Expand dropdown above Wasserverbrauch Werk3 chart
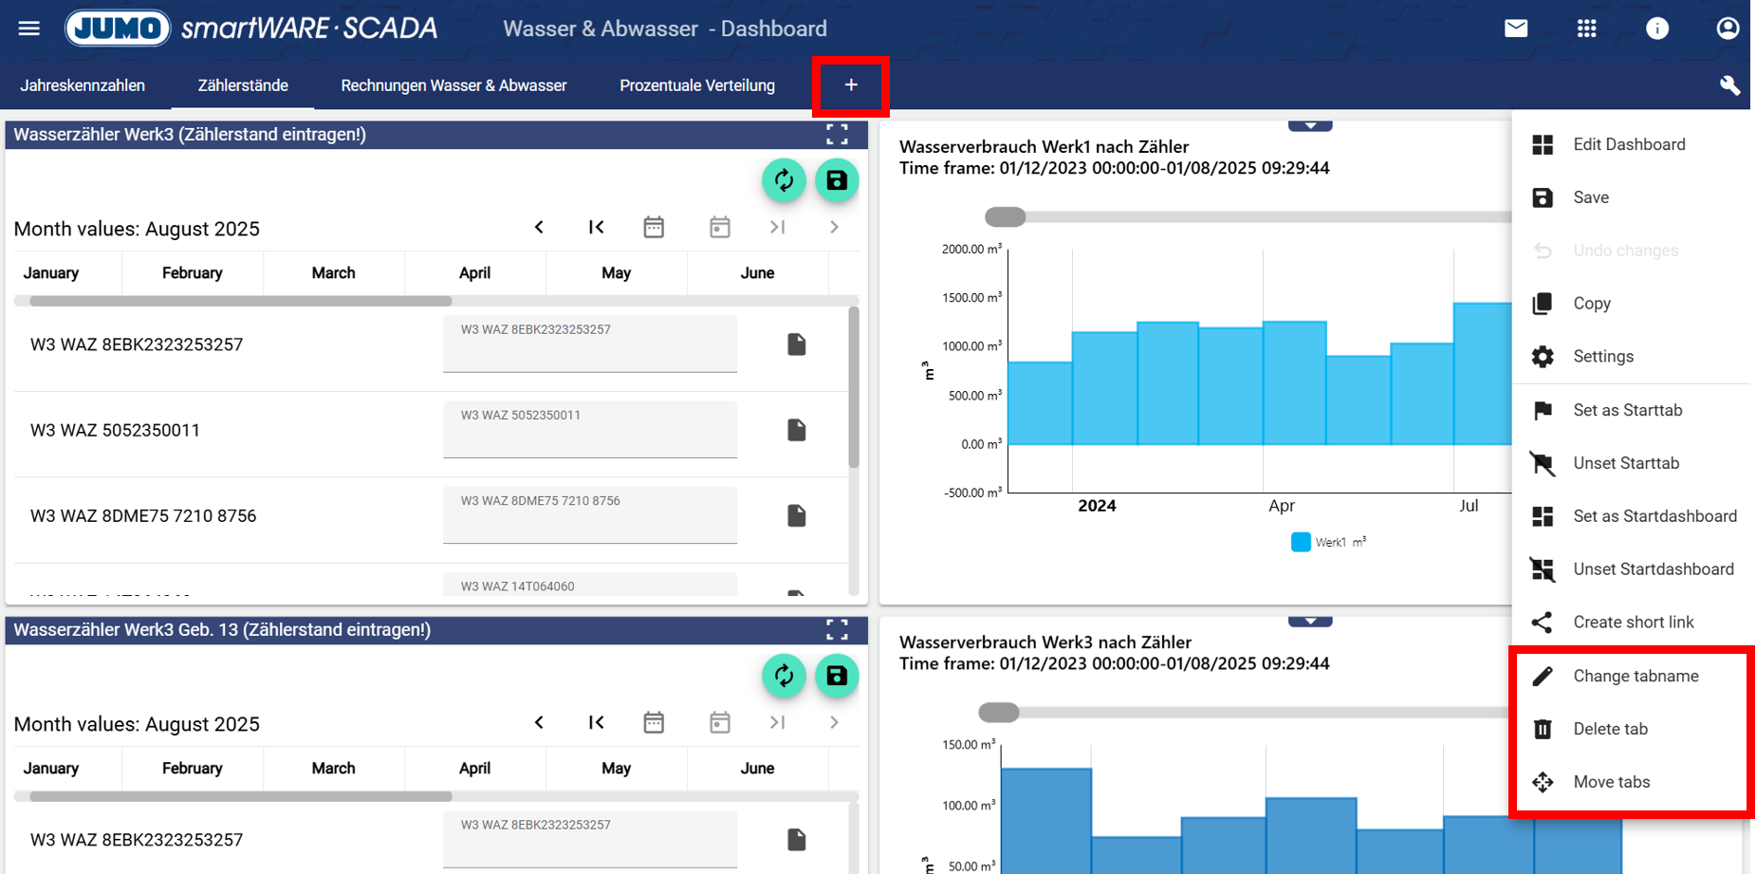This screenshot has height=874, width=1756. pos(1309,622)
